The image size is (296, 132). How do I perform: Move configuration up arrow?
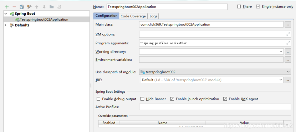tap(37, 7)
